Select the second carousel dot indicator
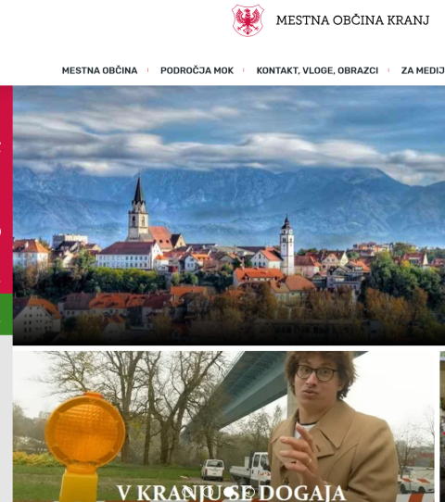Image resolution: width=445 pixels, height=502 pixels. (x=209, y=492)
